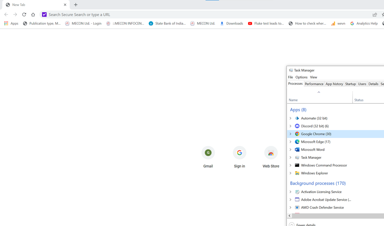Open Task Manager View menu
384x226 pixels.
(x=314, y=77)
